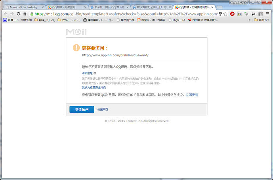Click the QQ Mail logo

click(76, 32)
